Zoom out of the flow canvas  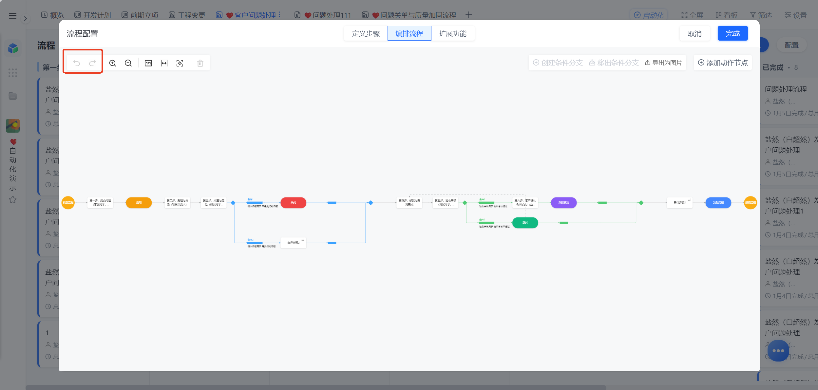tap(128, 63)
